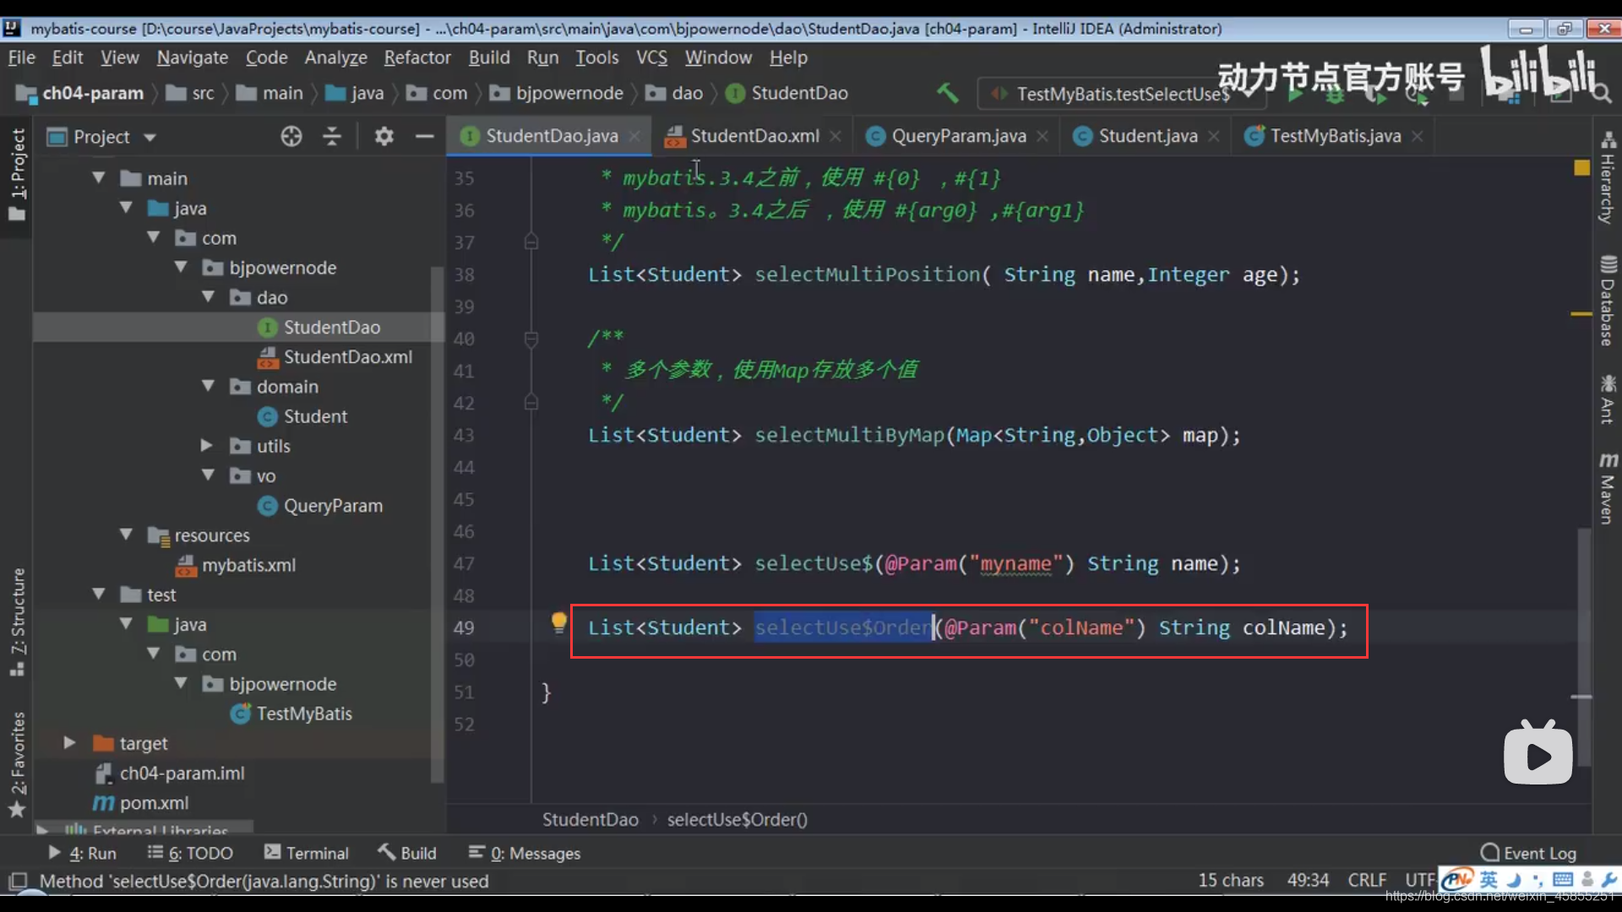Open the 6: TODO tool window
1622x912 pixels.
pyautogui.click(x=190, y=853)
